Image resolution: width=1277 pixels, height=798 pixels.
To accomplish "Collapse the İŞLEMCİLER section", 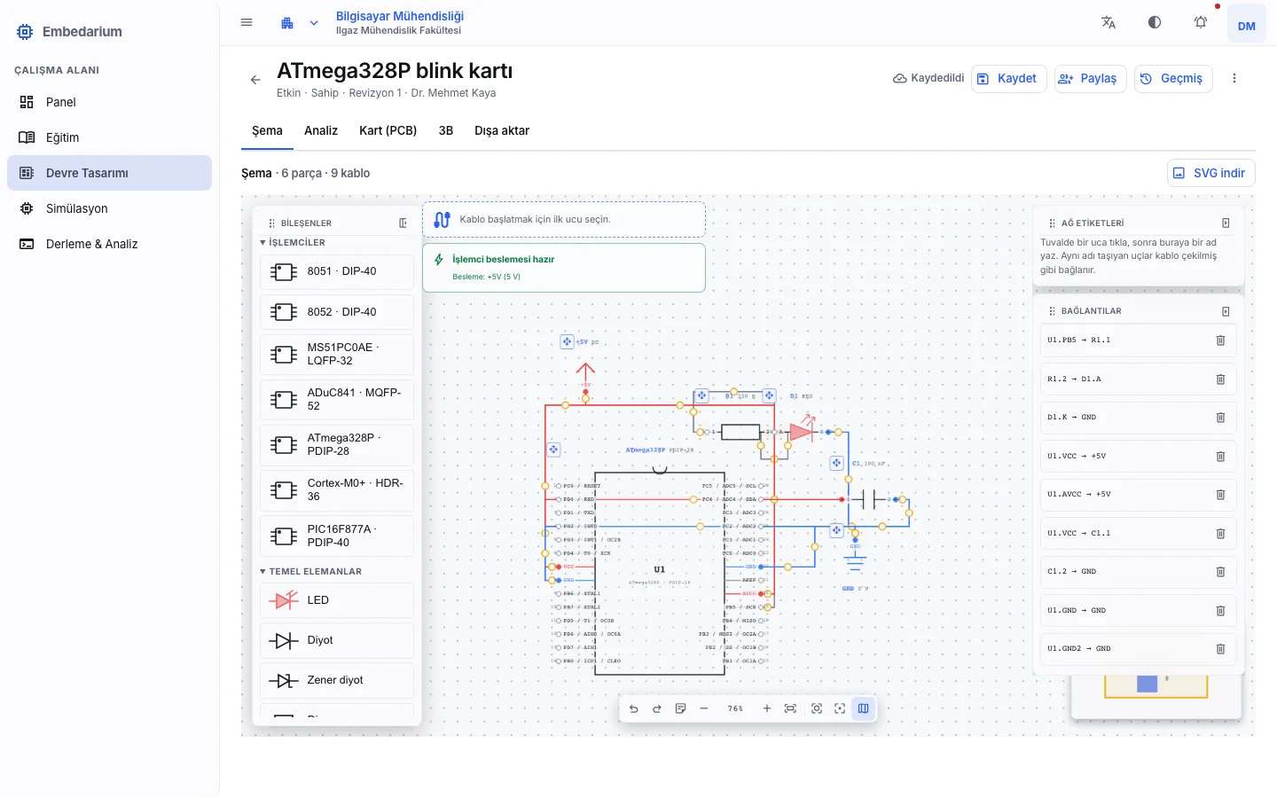I will 293,242.
